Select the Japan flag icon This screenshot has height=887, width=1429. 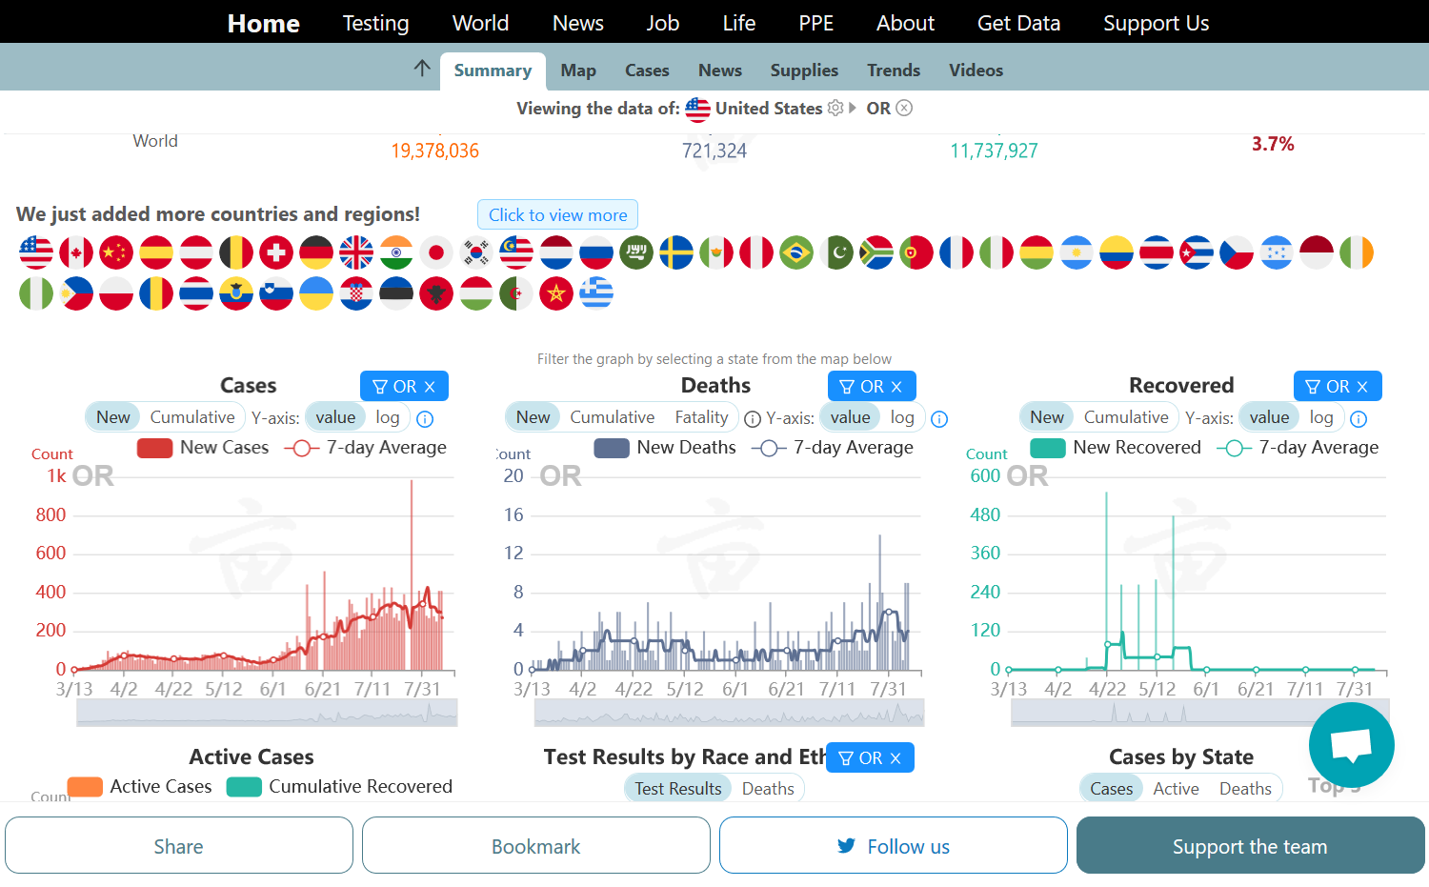tap(436, 252)
